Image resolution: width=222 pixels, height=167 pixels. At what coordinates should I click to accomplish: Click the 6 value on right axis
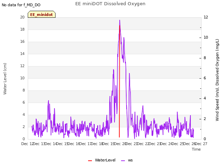click(x=205, y=78)
